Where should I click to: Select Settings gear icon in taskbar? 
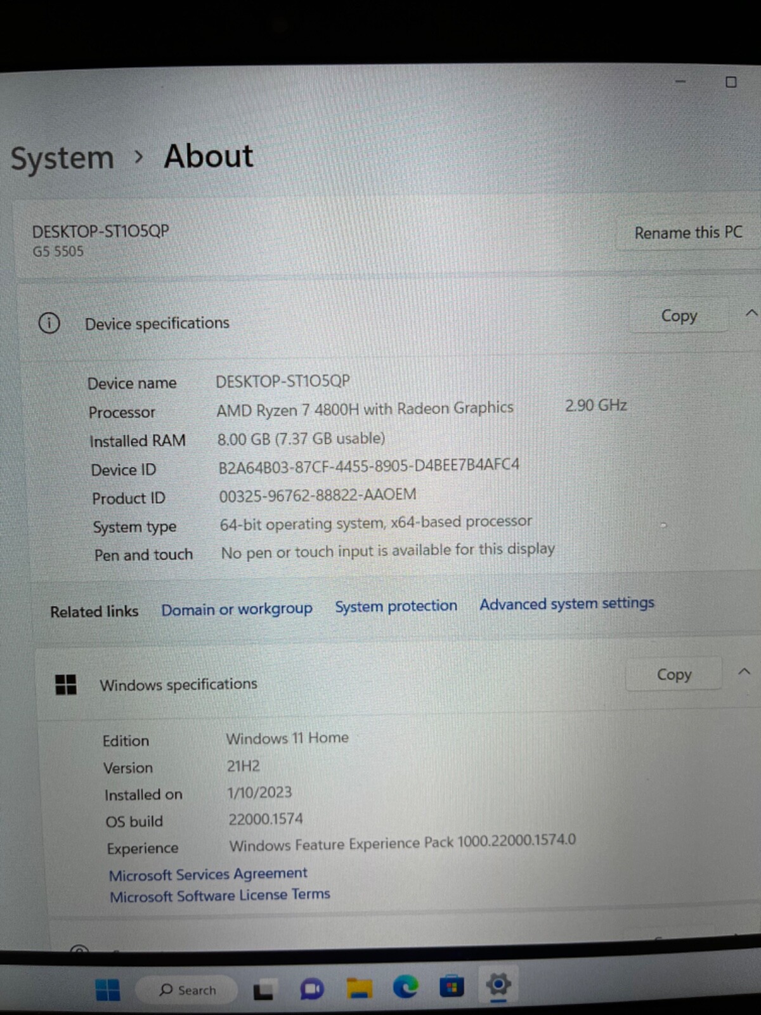[498, 985]
